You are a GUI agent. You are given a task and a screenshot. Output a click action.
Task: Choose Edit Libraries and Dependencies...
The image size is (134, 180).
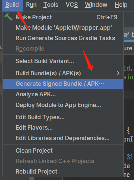63,138
